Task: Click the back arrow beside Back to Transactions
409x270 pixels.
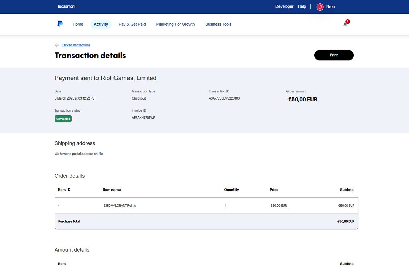Action: [x=57, y=45]
